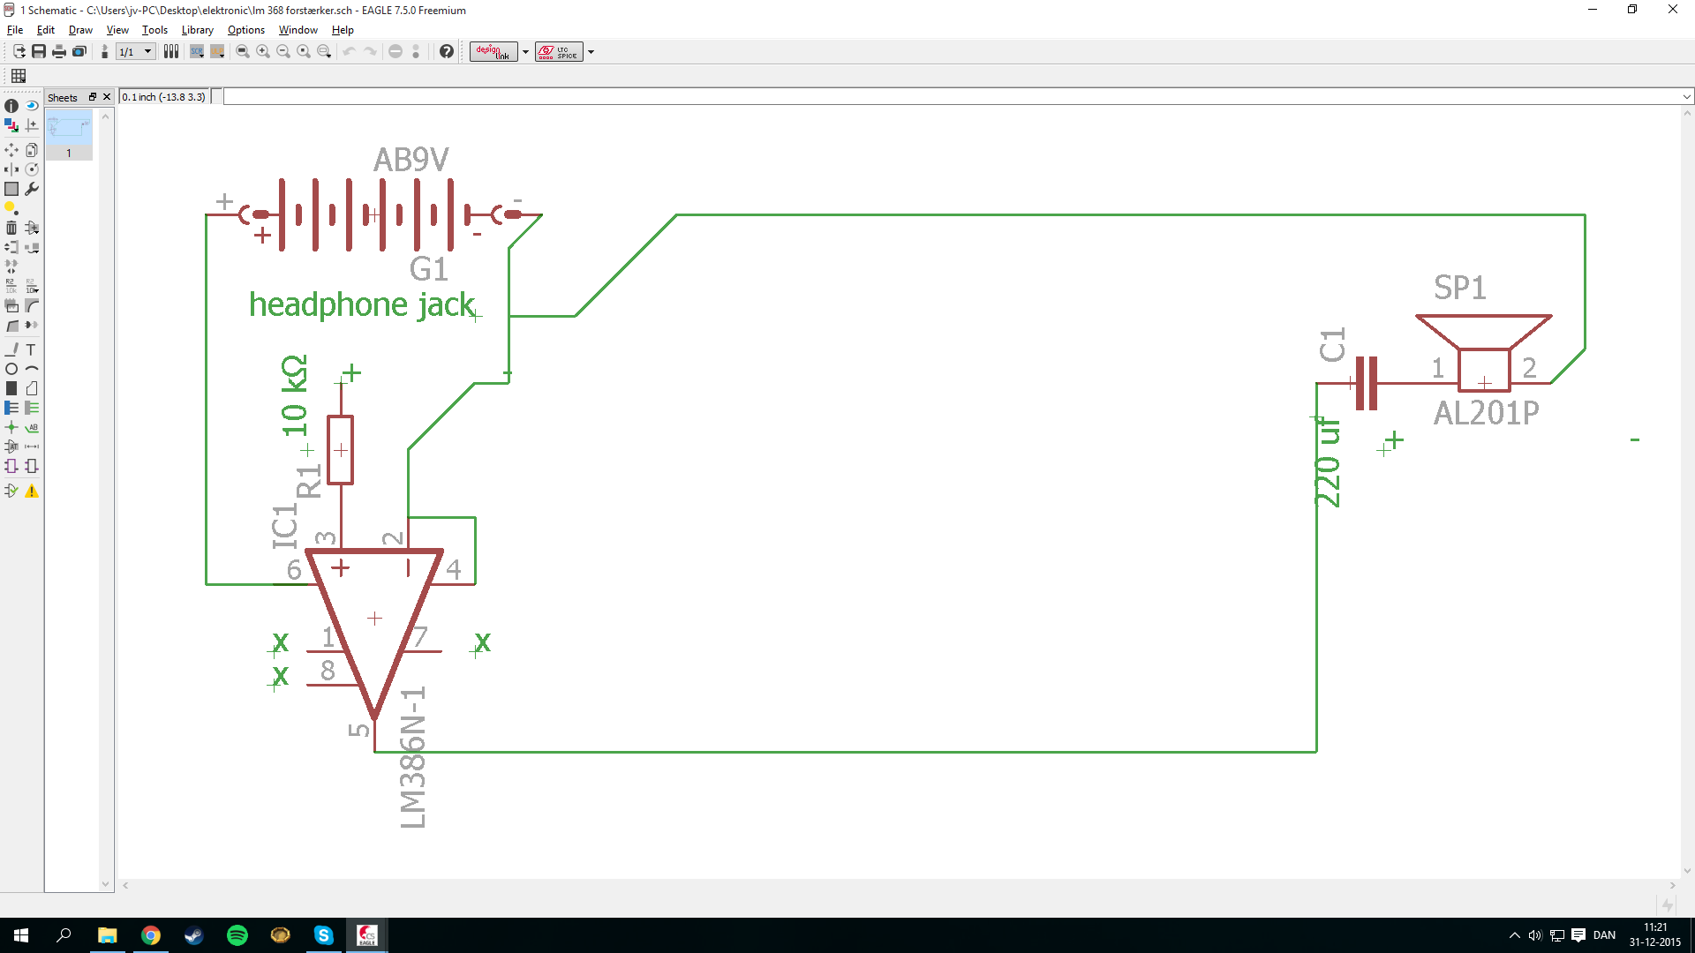Screen dimensions: 1695x953
Task: Open the Draw menu
Action: coord(80,29)
